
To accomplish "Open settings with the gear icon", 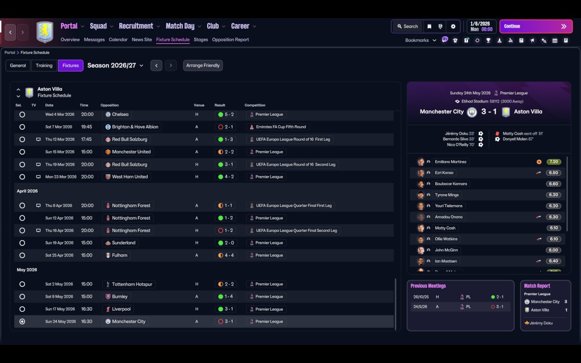I will coord(453,26).
